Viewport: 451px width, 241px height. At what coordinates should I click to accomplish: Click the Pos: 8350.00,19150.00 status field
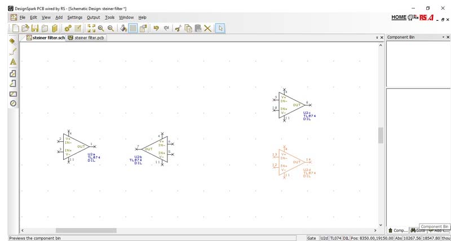[372, 238]
